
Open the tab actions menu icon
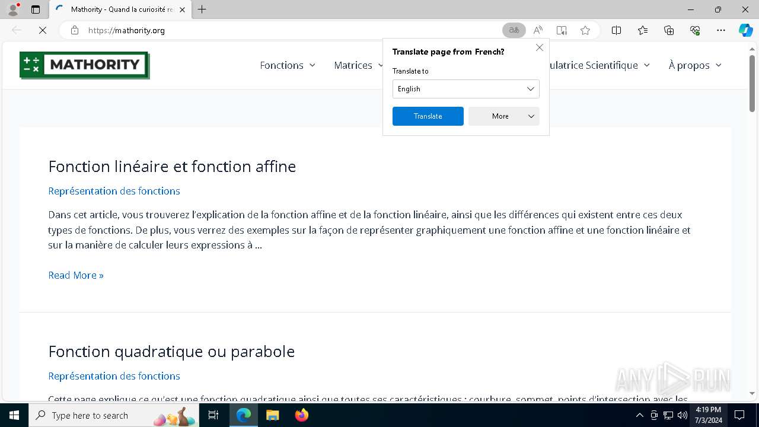click(36, 9)
